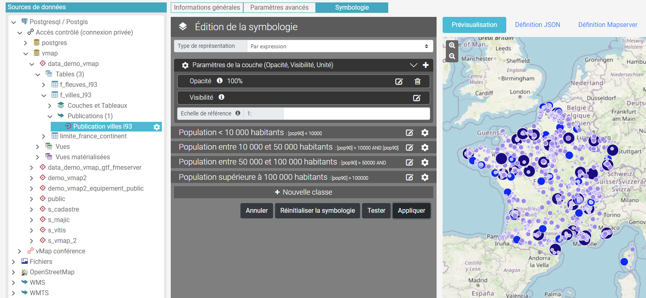The height and width of the screenshot is (298, 646).
Task: Click the OpenStreetMap icon in tree
Action: tap(25, 272)
